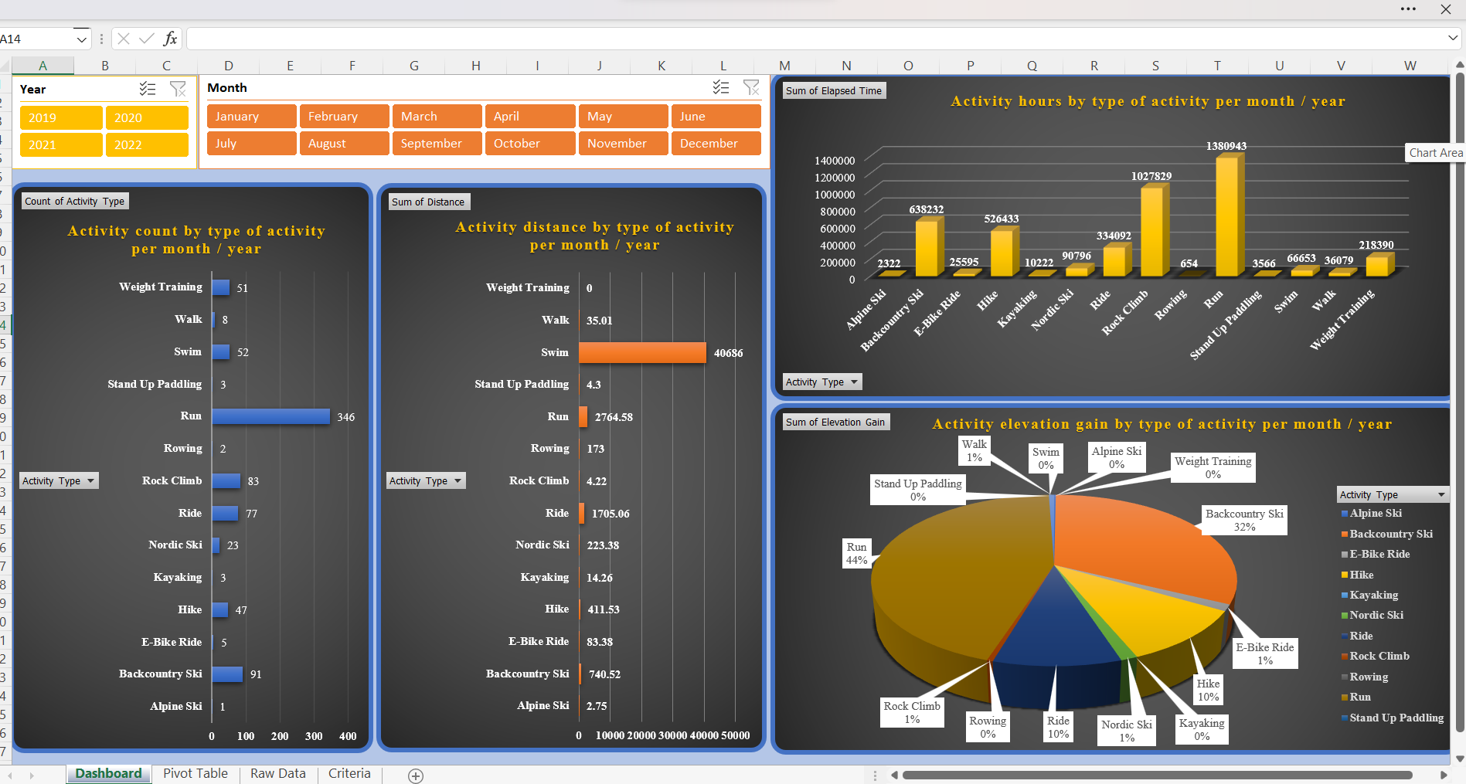Toggle the 2022 year filter
This screenshot has width=1466, height=784.
pyautogui.click(x=147, y=144)
